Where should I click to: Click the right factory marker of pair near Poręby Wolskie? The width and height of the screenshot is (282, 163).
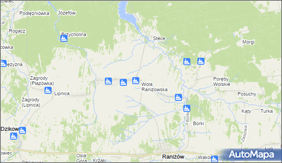tap(201, 61)
